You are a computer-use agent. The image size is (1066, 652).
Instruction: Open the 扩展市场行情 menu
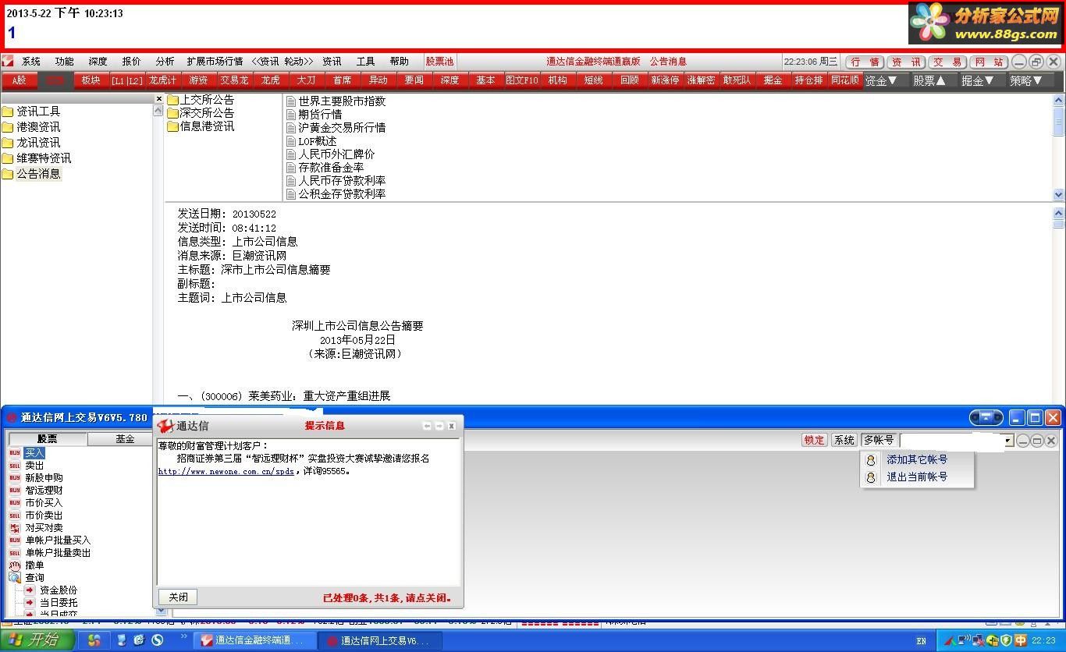[x=215, y=62]
